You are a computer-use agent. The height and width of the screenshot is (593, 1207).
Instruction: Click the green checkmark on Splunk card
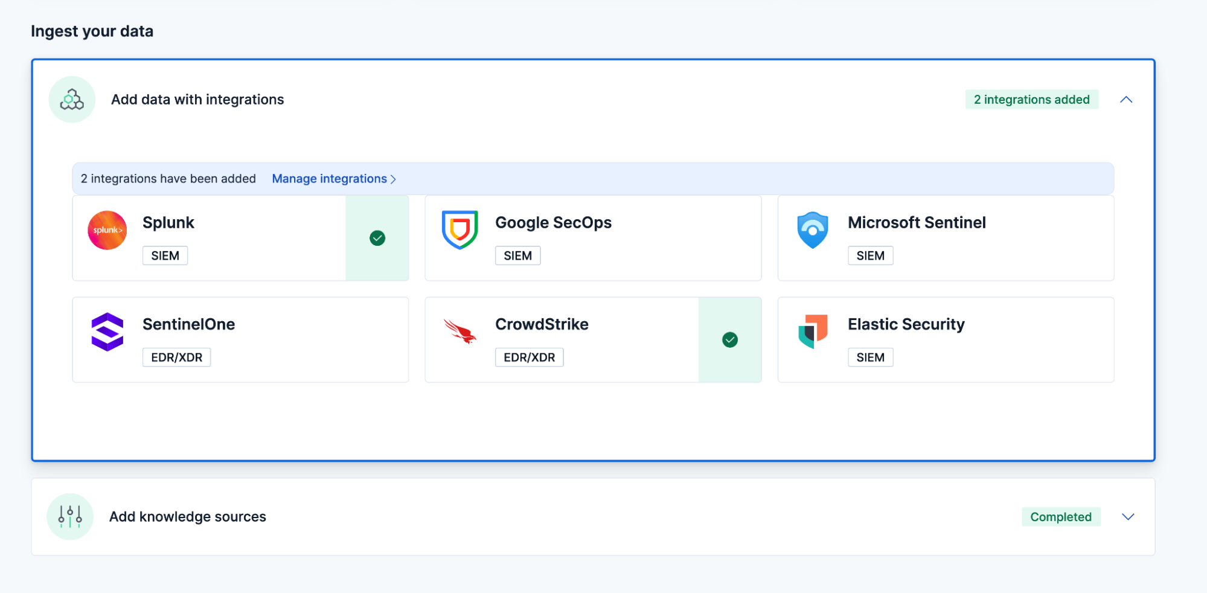click(x=377, y=238)
